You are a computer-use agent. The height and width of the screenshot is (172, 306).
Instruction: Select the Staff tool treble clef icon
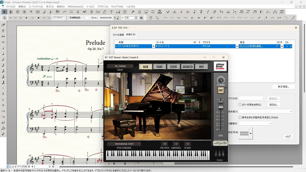point(11,12)
